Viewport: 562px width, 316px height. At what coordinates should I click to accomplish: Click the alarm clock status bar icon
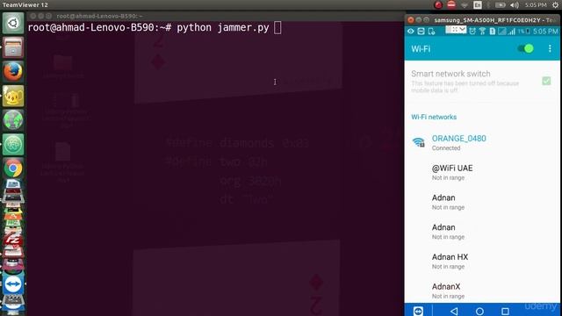[x=472, y=32]
